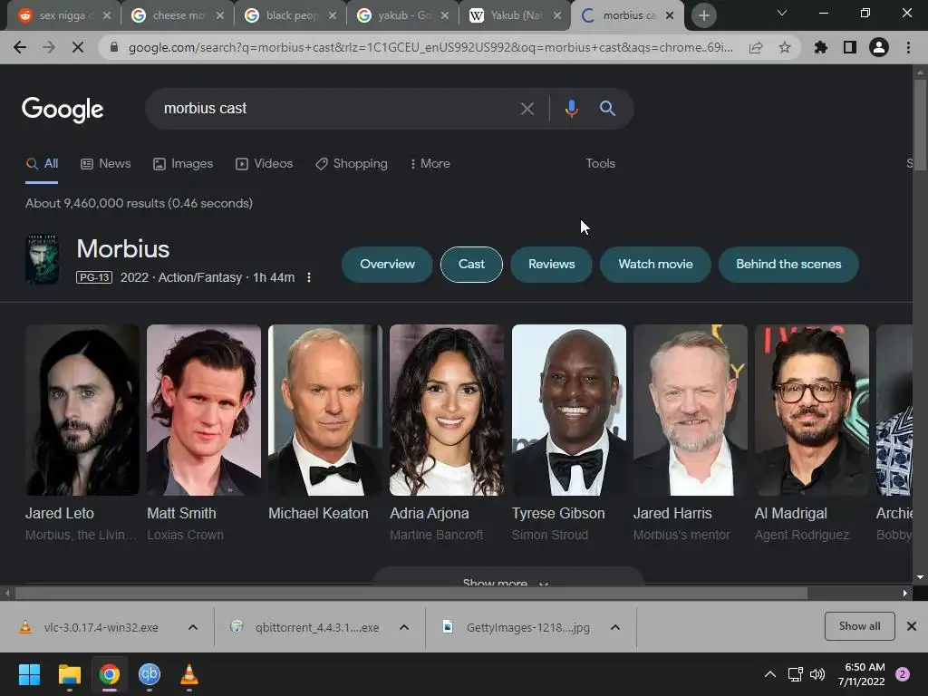Switch to the cheese Google tab
This screenshot has width=928, height=696.
(178, 15)
